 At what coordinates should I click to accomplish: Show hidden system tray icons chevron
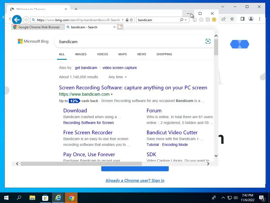pyautogui.click(x=223, y=198)
